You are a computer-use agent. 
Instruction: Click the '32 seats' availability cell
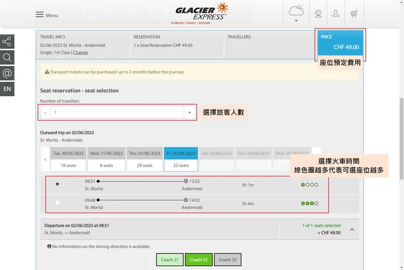[x=181, y=165]
